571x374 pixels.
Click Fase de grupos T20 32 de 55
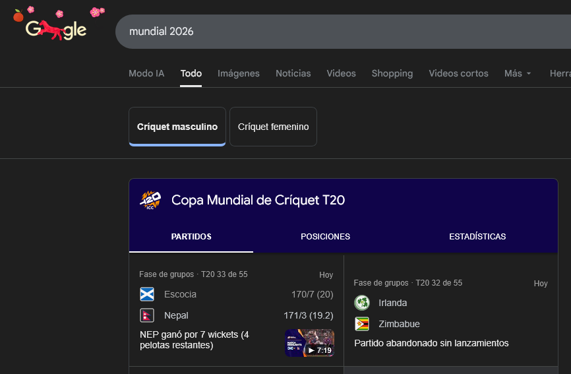coord(408,283)
